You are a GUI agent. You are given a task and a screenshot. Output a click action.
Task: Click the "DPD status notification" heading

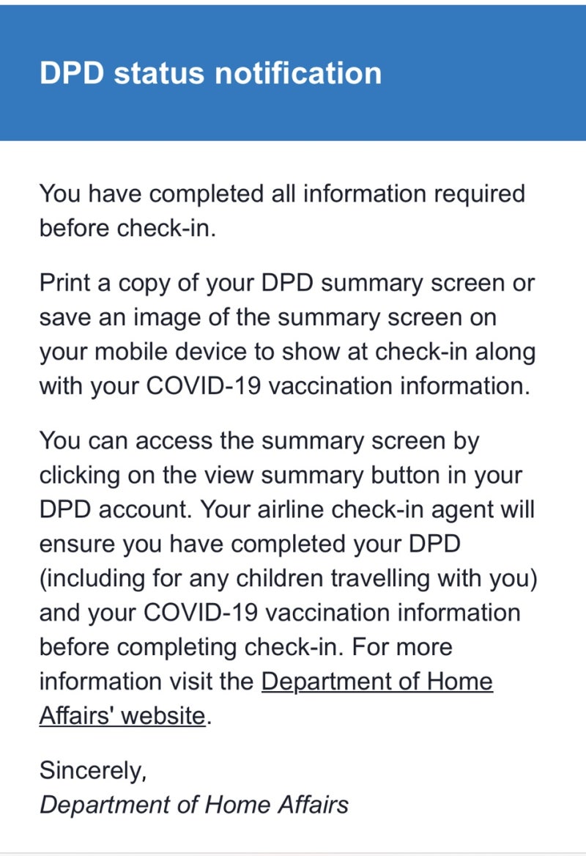210,73
